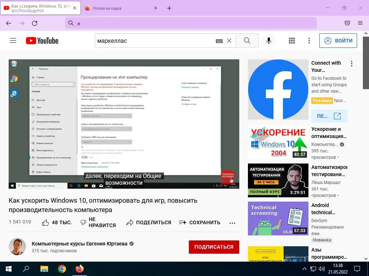Viewport: 369px width, 276px height.
Task: Open the Ускорение и оптимизация video title
Action: click(x=329, y=133)
